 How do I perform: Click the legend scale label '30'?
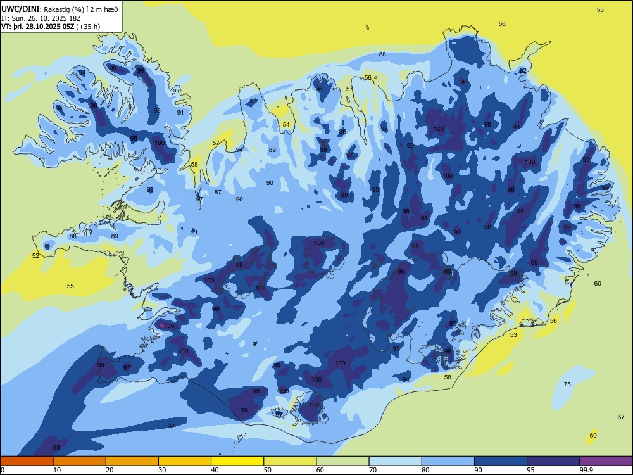pyautogui.click(x=162, y=470)
